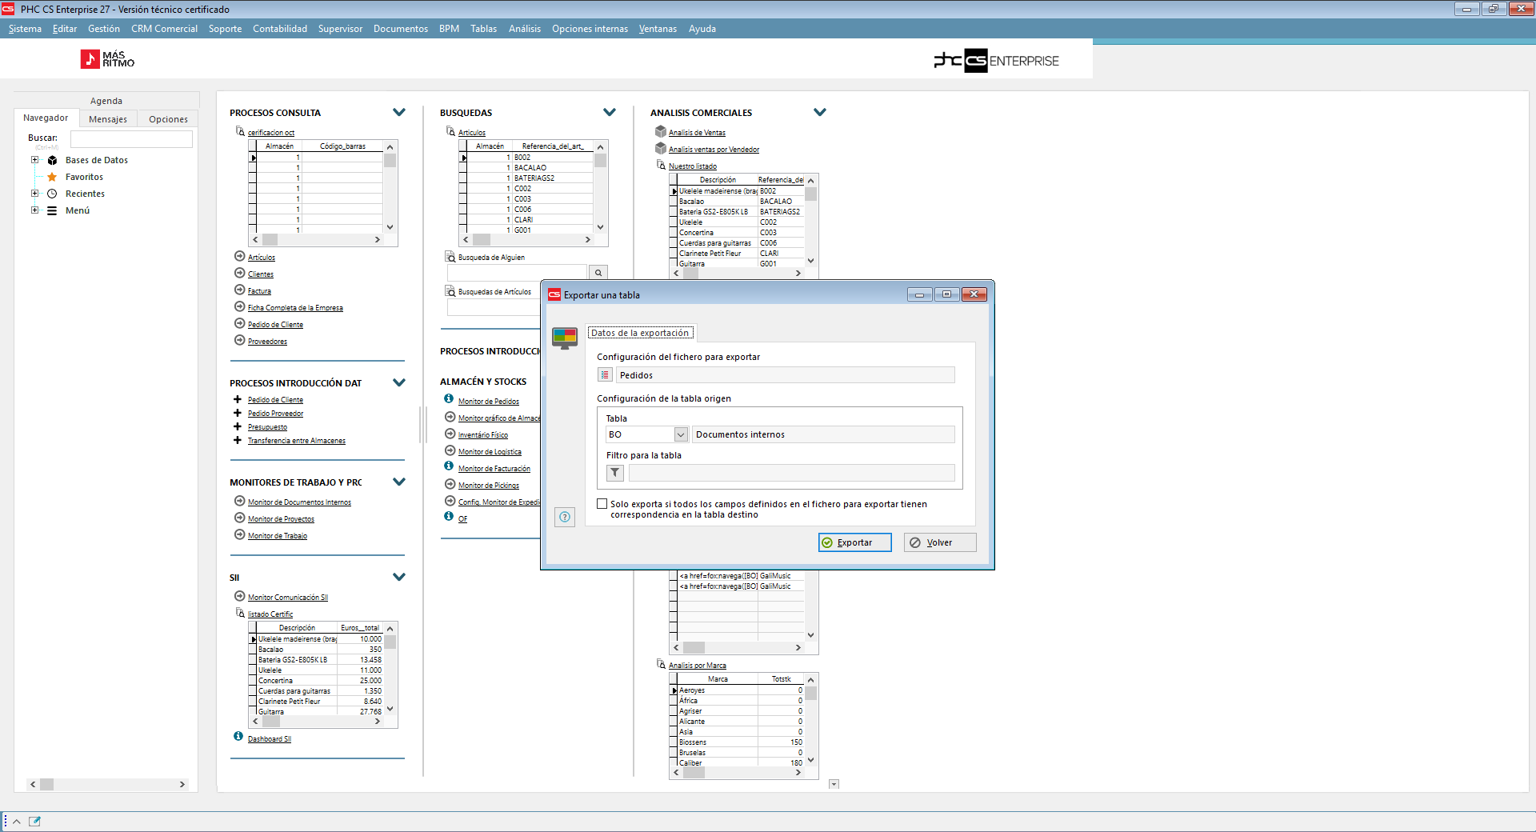Click the arrow icon beside Inventário Físico
This screenshot has width=1536, height=832.
click(x=450, y=434)
